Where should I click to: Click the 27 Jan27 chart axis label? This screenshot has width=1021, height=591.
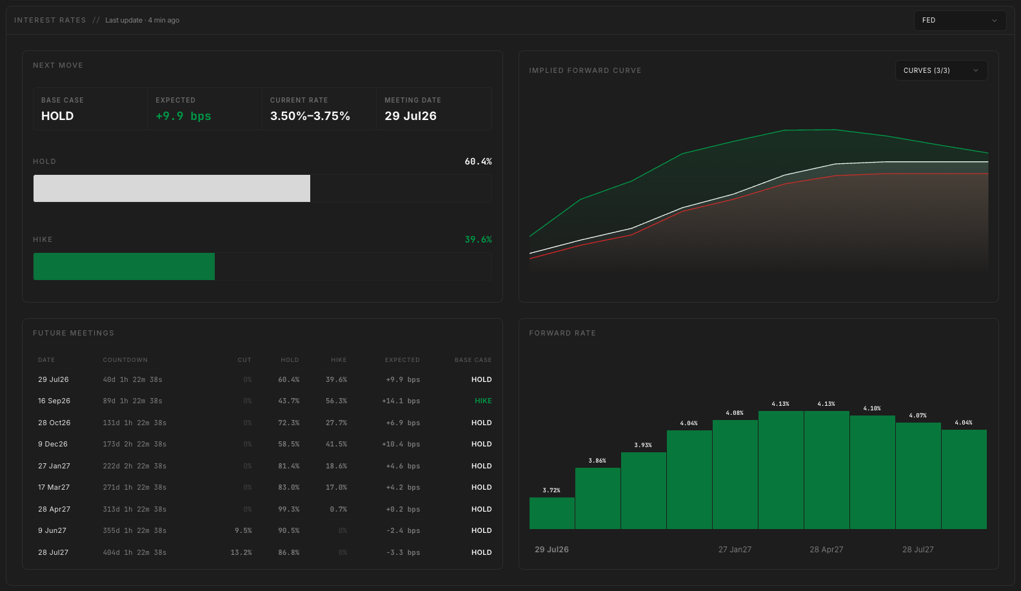[x=735, y=550]
